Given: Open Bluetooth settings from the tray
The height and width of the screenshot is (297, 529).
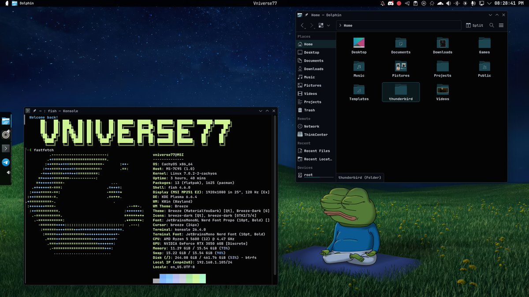Looking at the screenshot, I should click(x=457, y=3).
